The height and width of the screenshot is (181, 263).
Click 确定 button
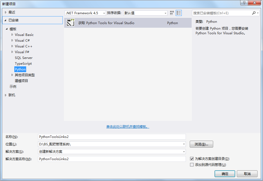click(225, 174)
